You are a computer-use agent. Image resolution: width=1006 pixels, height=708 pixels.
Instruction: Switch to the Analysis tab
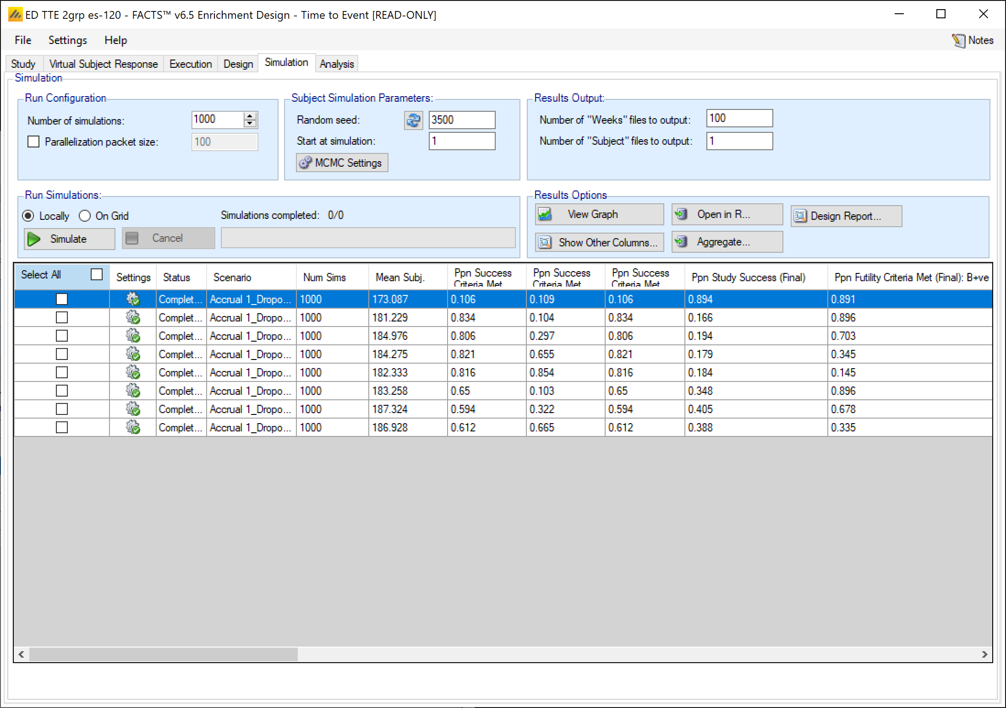point(337,64)
